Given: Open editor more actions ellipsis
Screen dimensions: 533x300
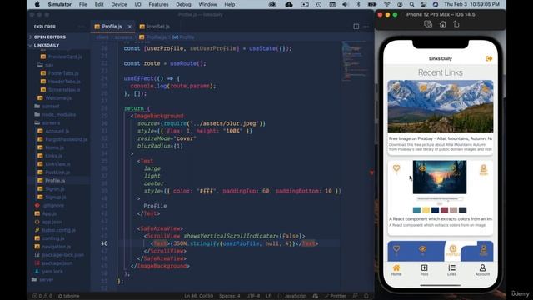Looking at the screenshot, I should pyautogui.click(x=366, y=26).
